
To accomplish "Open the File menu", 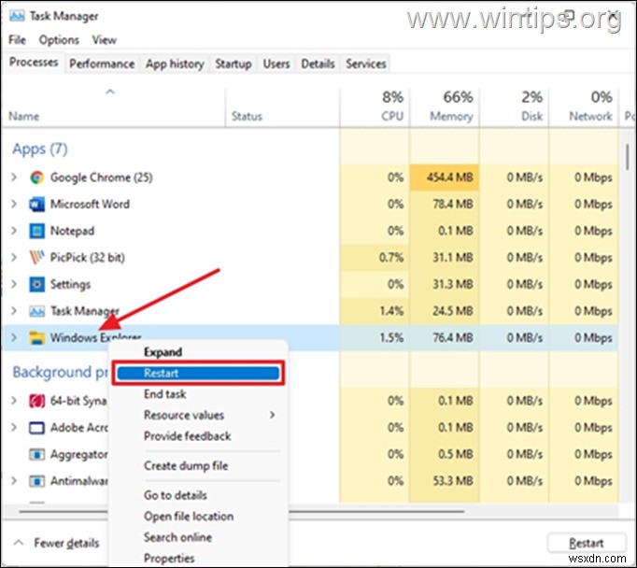I will pos(17,40).
